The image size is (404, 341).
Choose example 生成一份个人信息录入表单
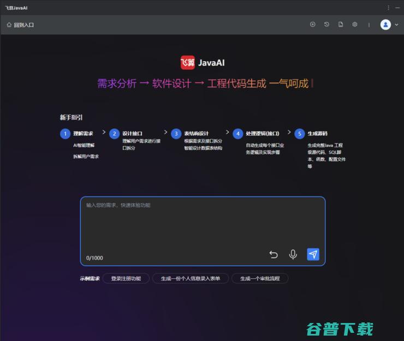[x=191, y=278]
